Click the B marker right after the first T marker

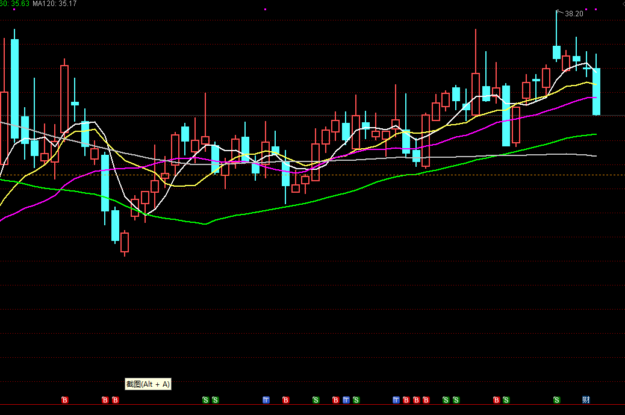pyautogui.click(x=286, y=400)
